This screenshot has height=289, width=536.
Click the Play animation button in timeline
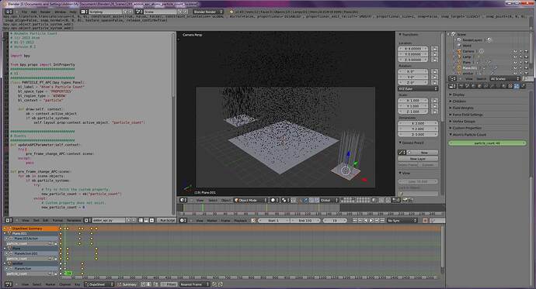371,221
